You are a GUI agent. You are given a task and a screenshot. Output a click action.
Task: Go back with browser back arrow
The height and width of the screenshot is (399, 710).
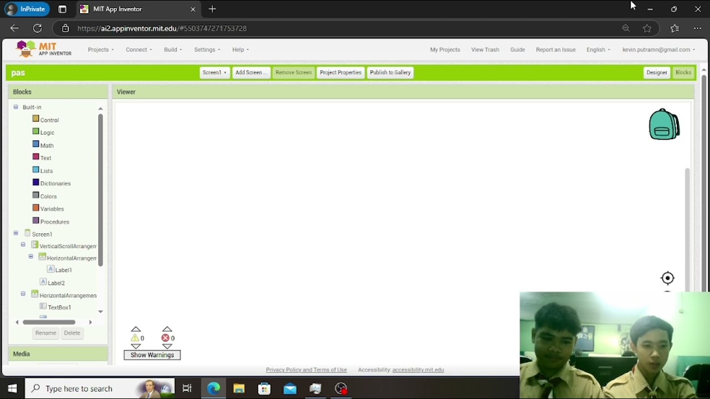pyautogui.click(x=14, y=28)
